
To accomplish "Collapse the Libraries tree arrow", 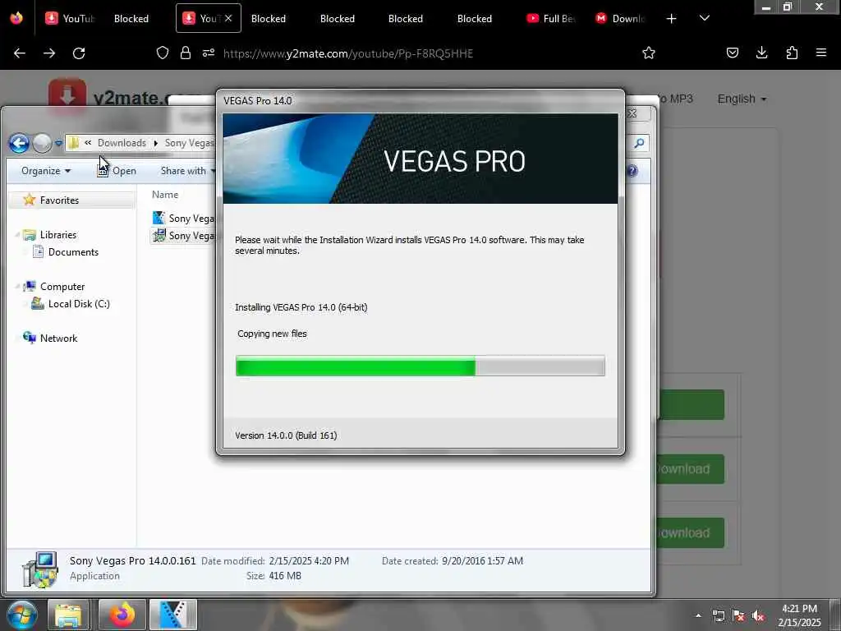I will 16,235.
